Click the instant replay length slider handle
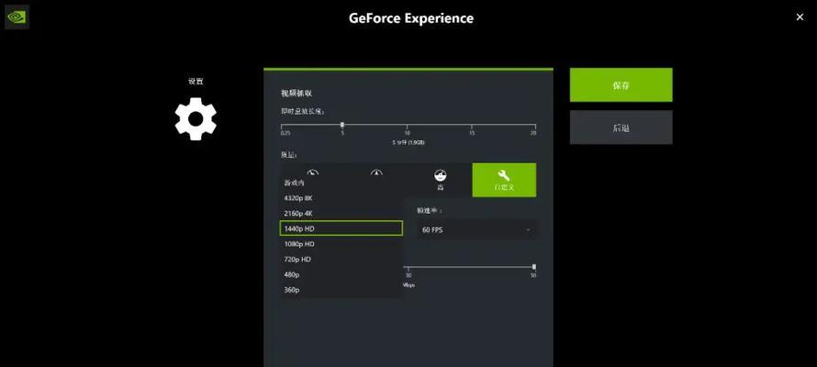817x367 pixels. point(342,125)
